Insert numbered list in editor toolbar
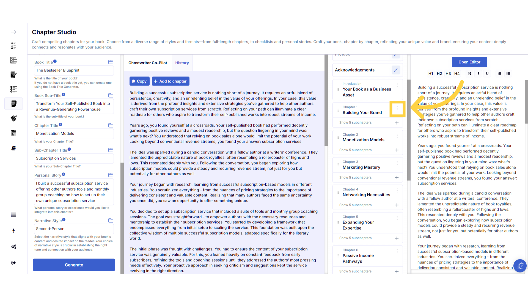The image size is (528, 297). coord(499,73)
